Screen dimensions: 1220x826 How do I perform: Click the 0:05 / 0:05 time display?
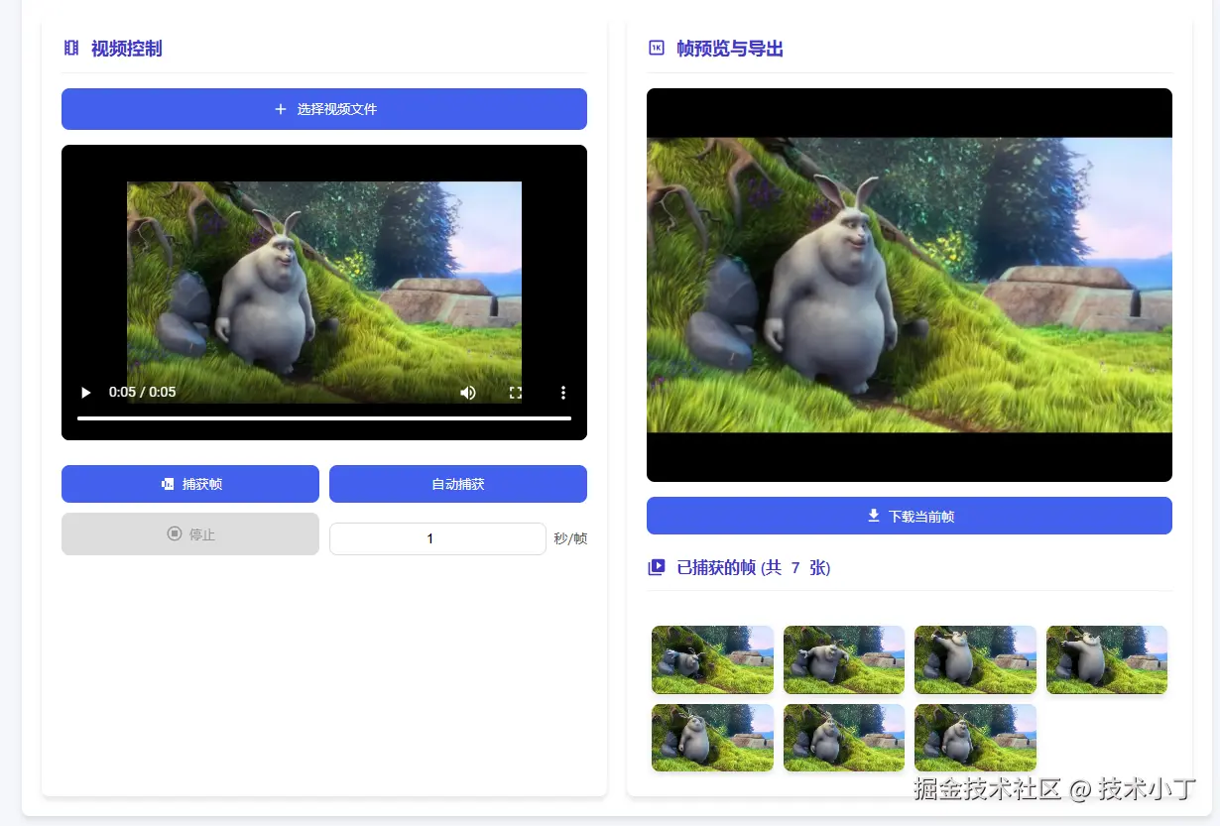tap(142, 393)
